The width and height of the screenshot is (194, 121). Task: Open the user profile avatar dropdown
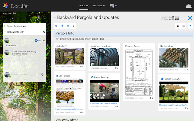(x=113, y=5)
